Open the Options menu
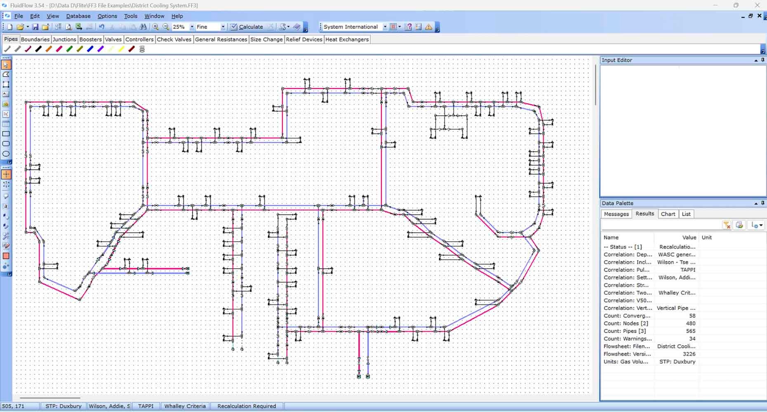The image size is (767, 412). 107,16
